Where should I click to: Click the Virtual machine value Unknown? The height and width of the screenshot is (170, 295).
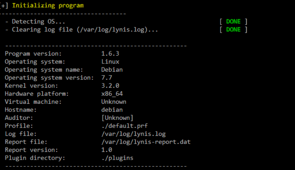[114, 102]
